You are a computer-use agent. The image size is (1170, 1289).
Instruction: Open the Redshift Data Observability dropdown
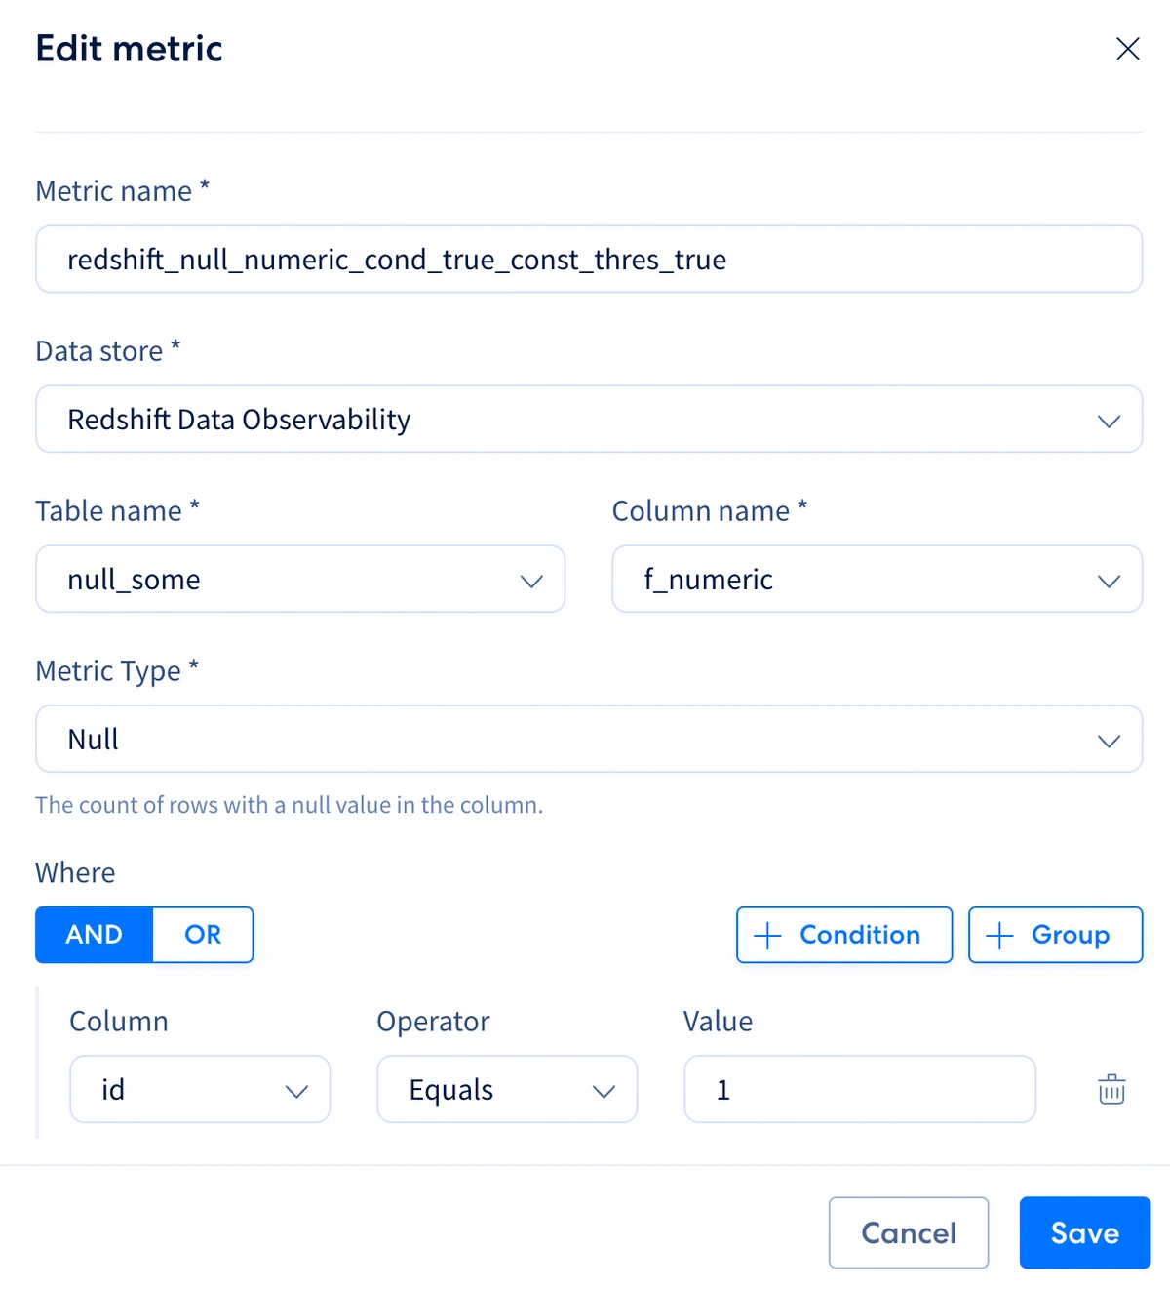point(589,420)
